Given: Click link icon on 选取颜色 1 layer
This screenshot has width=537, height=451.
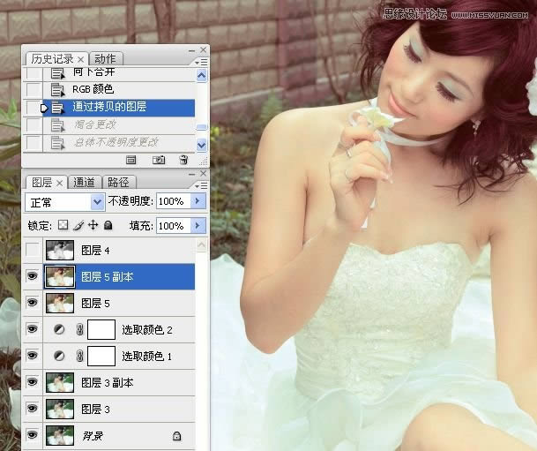Looking at the screenshot, I should pyautogui.click(x=78, y=356).
